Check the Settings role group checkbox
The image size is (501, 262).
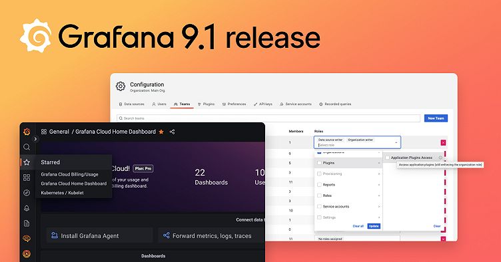tap(319, 217)
